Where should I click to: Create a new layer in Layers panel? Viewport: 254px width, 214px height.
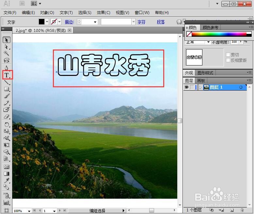[232, 210]
